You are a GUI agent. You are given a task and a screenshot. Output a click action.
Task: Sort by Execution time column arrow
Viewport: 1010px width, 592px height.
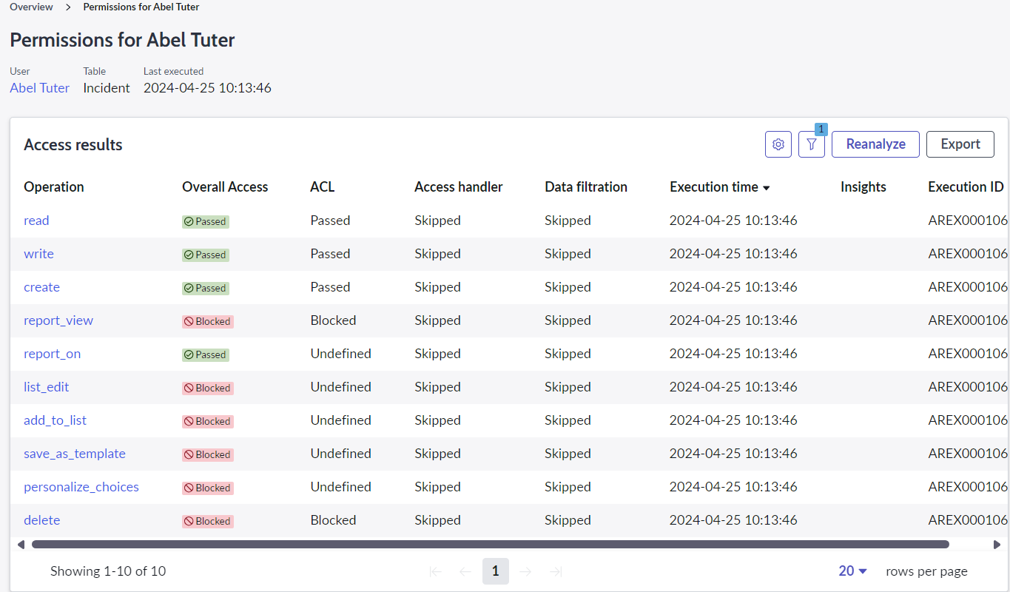click(767, 188)
